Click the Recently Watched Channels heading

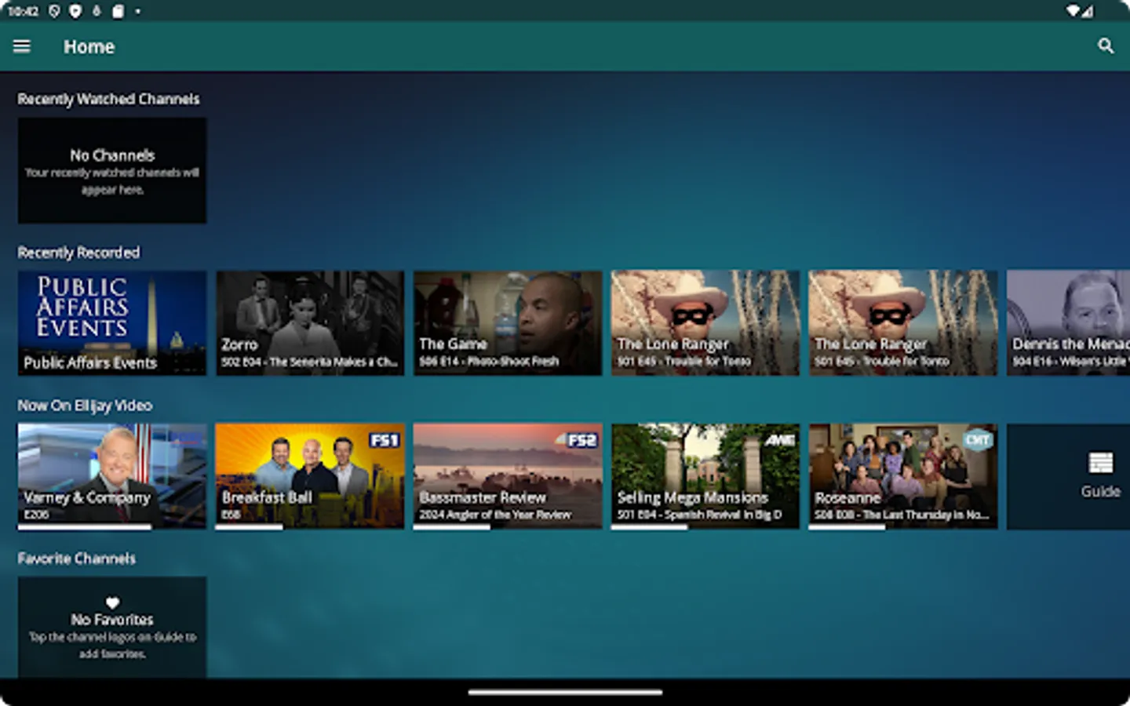click(x=108, y=99)
